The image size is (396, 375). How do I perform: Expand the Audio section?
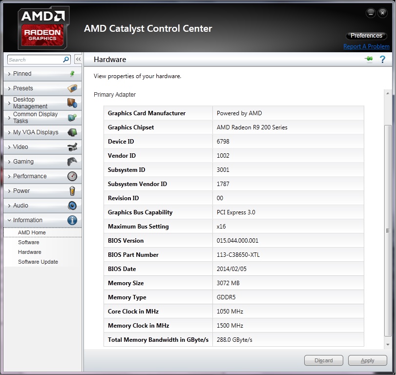[x=42, y=205]
